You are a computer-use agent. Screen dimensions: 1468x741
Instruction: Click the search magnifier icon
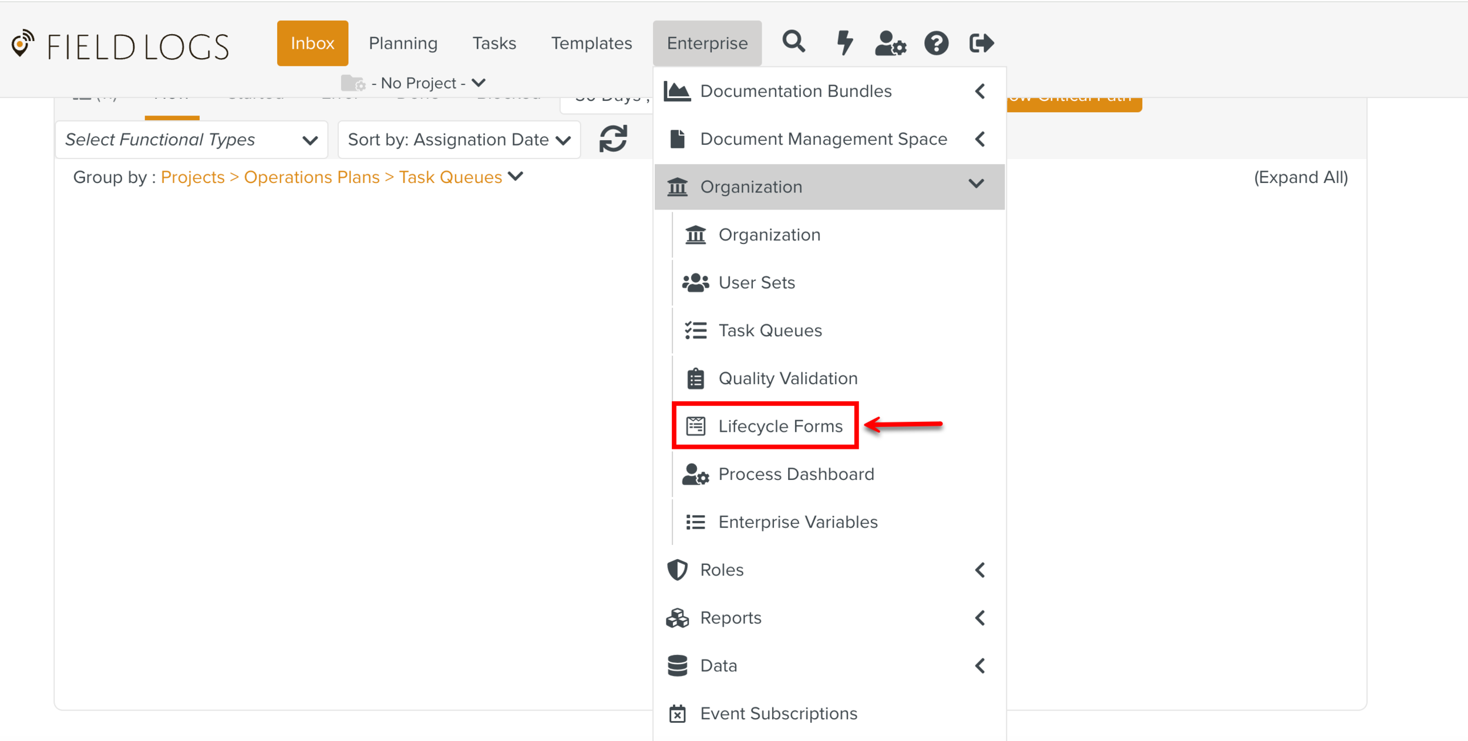(793, 42)
